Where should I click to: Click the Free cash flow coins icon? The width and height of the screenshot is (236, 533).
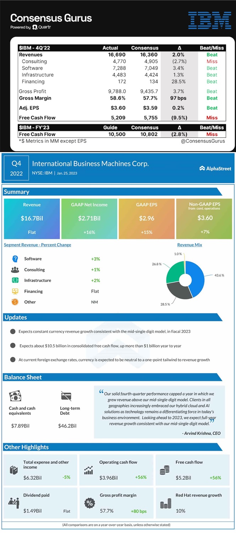(x=165, y=470)
